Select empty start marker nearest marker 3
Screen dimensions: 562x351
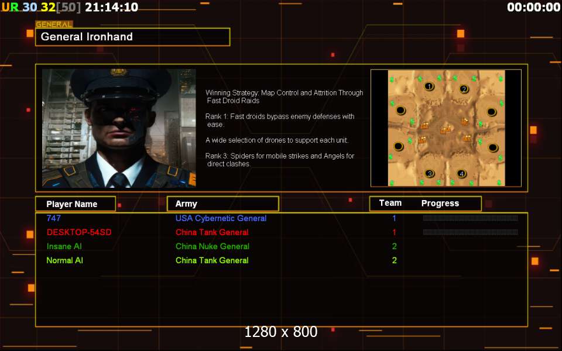click(x=399, y=146)
